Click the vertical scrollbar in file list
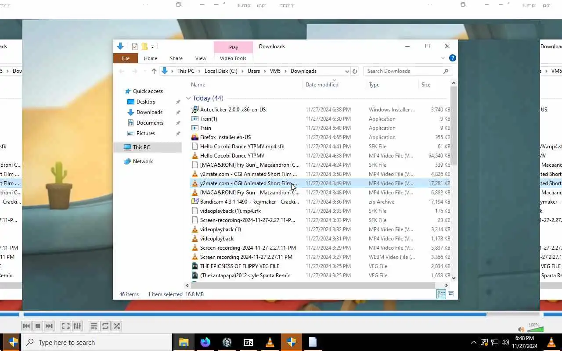 click(454, 125)
